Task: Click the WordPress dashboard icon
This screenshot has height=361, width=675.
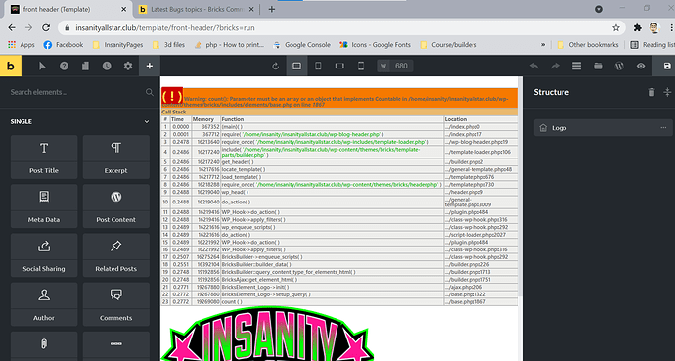Action: pyautogui.click(x=619, y=66)
